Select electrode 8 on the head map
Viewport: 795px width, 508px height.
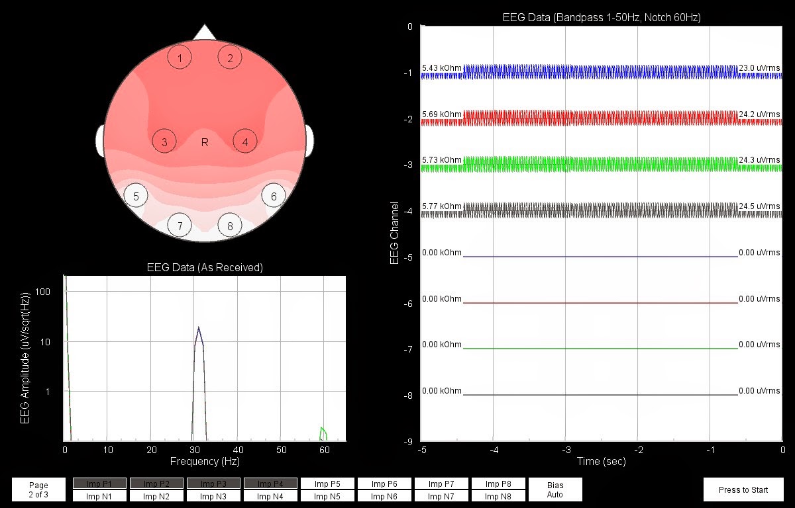point(230,225)
